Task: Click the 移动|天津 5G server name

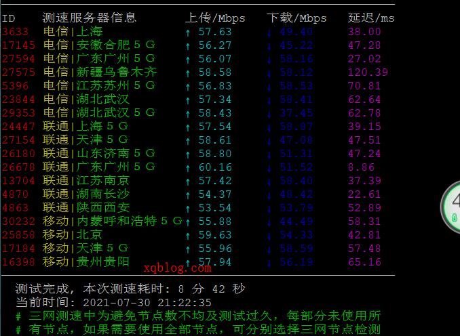Action: [85, 248]
